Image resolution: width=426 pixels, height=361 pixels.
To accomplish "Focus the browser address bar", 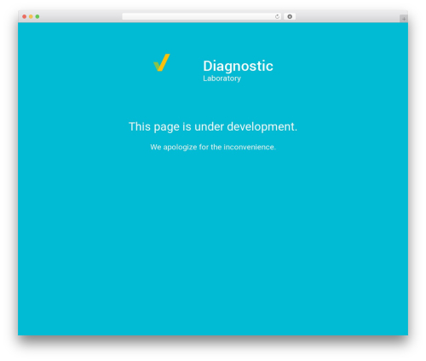I will point(202,16).
